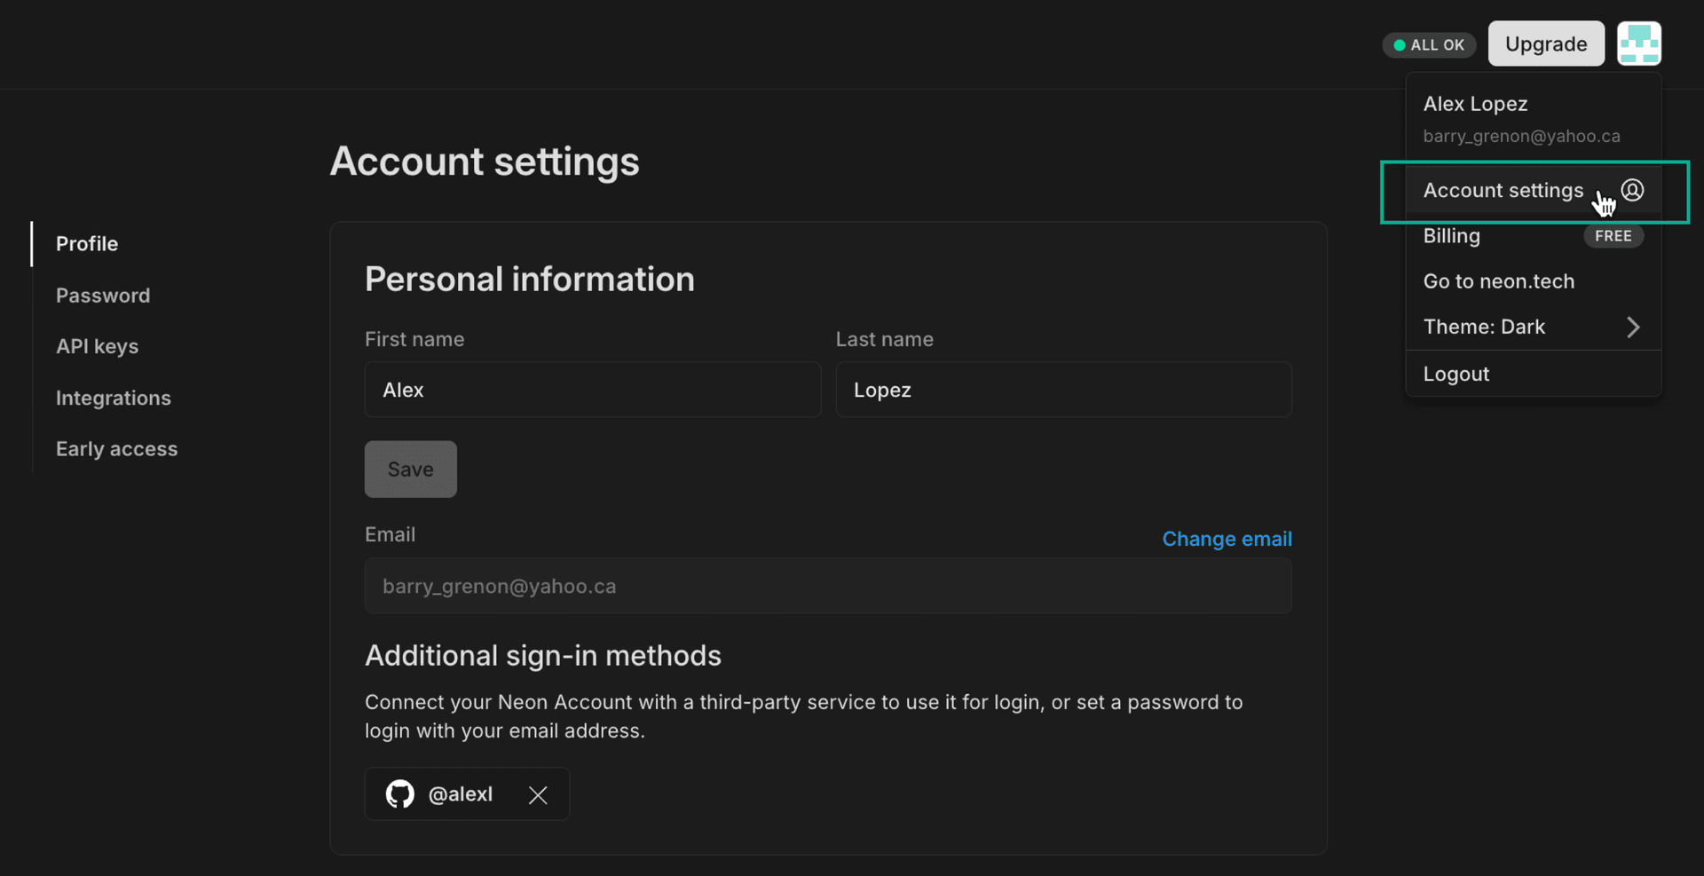
Task: Expand the account dropdown menu
Action: click(1639, 43)
